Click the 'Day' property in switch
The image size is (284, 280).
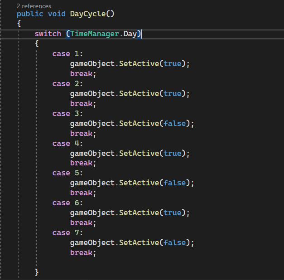coord(130,34)
